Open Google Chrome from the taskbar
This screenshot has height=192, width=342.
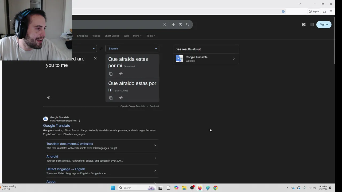pos(215,188)
